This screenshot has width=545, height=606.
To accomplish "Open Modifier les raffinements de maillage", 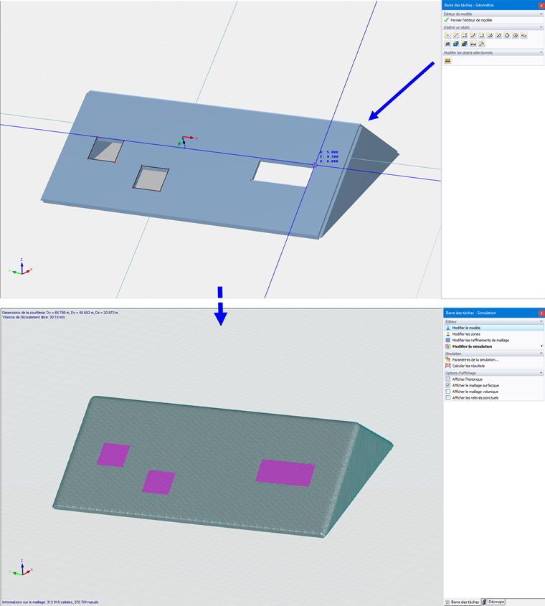I will (x=493, y=340).
